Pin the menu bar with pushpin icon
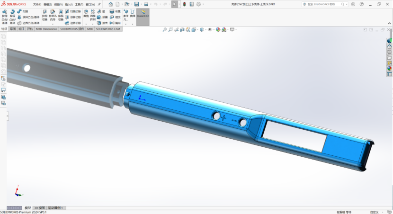This screenshot has height=214, width=393. 99,4
